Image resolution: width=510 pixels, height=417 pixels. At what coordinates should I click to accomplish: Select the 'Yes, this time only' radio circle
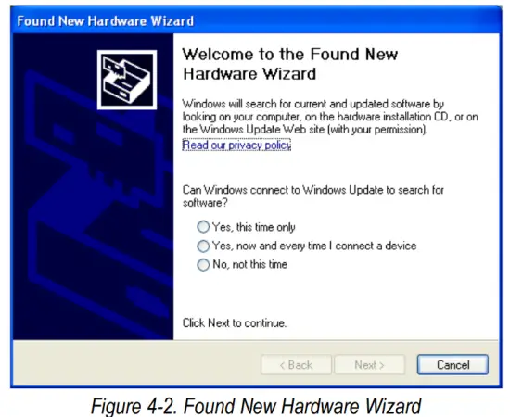pyautogui.click(x=203, y=226)
